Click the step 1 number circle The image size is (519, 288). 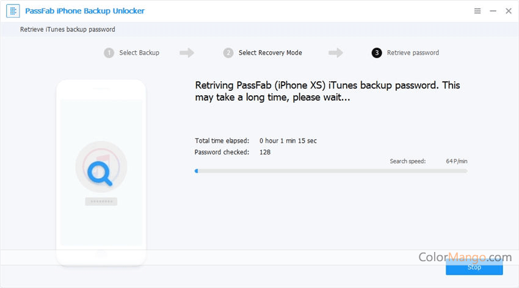pyautogui.click(x=109, y=53)
